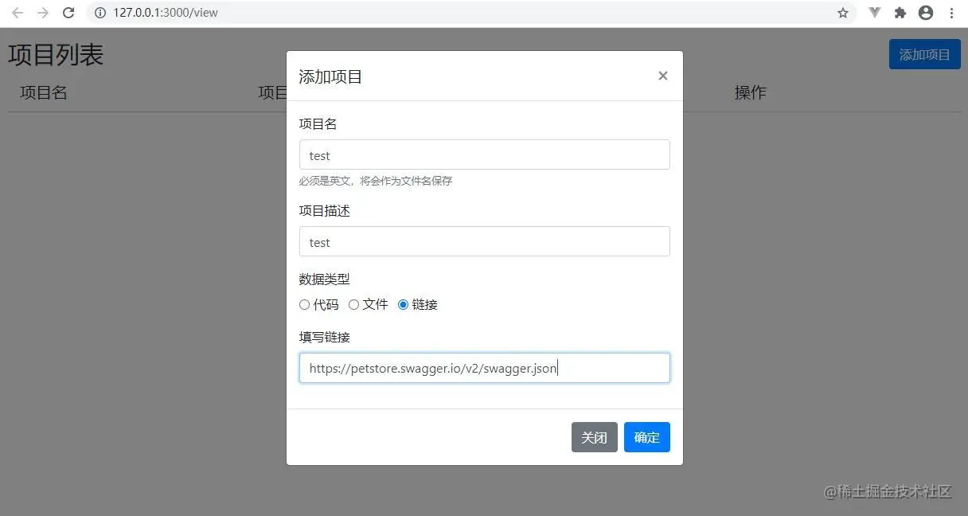Viewport: 968px width, 516px height.
Task: Select the 文件 radio option
Action: [x=353, y=304]
